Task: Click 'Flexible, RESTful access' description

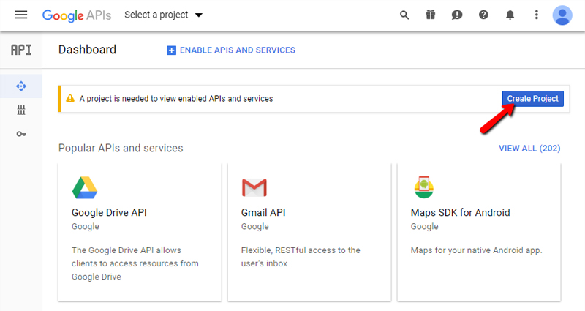Action: pos(301,257)
